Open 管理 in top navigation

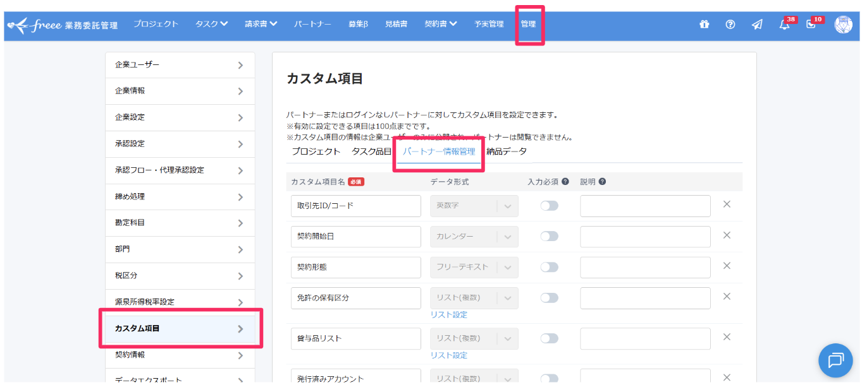(x=528, y=24)
